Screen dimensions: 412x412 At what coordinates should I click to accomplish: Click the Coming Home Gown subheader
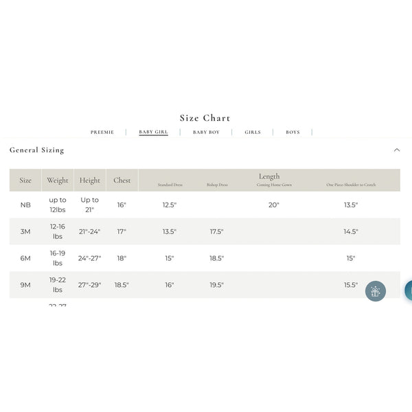click(x=274, y=185)
